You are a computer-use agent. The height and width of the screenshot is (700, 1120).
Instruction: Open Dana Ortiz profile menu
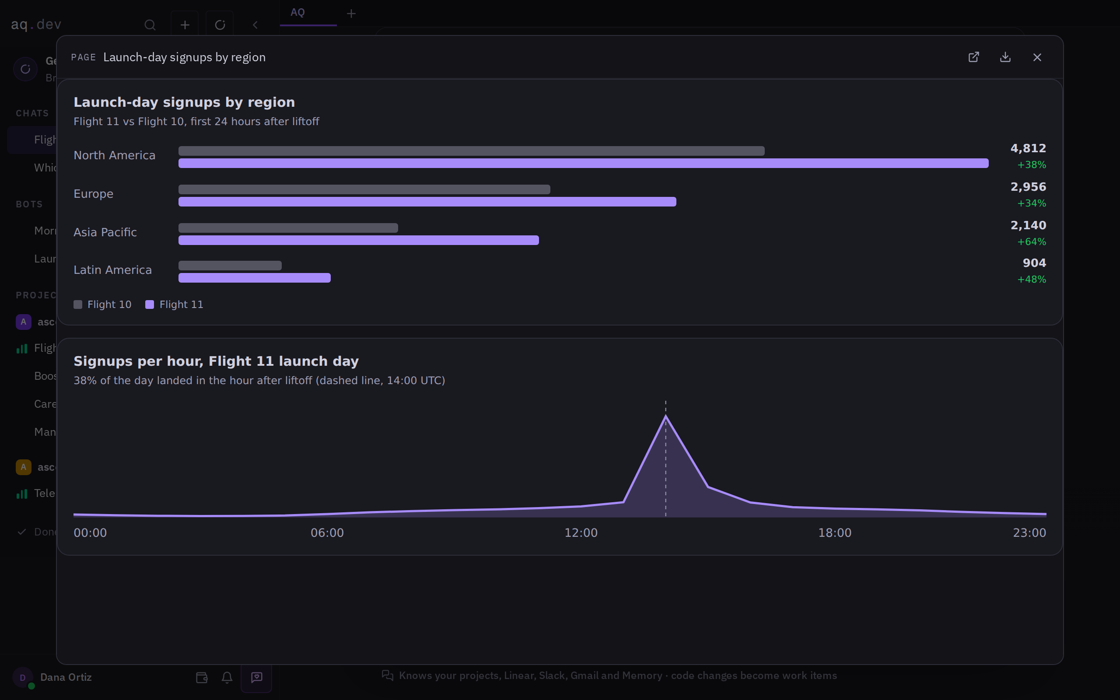pos(66,677)
